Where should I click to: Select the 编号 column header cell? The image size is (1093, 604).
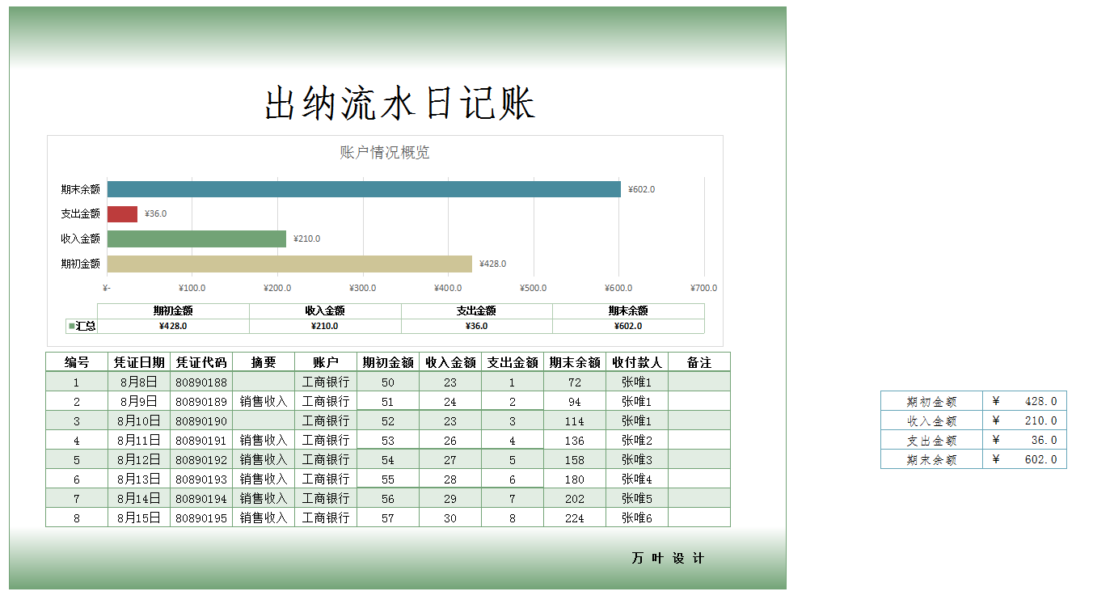coord(77,361)
